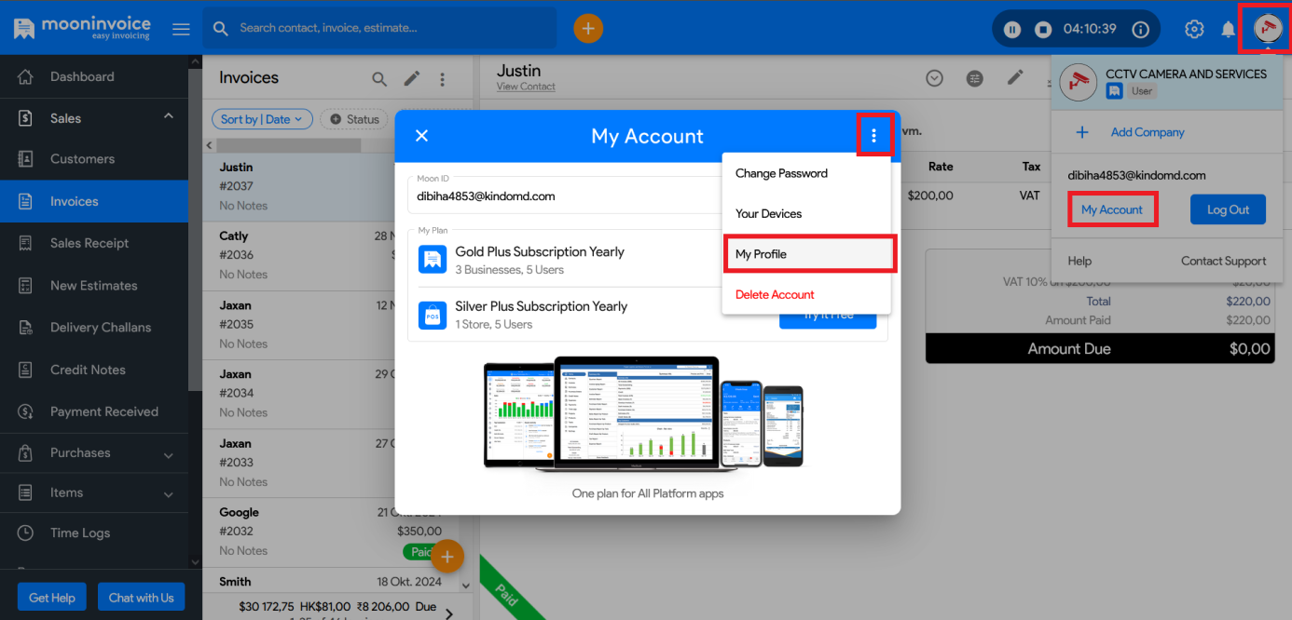Open Dashboard from the sidebar
The height and width of the screenshot is (620, 1292).
94,77
